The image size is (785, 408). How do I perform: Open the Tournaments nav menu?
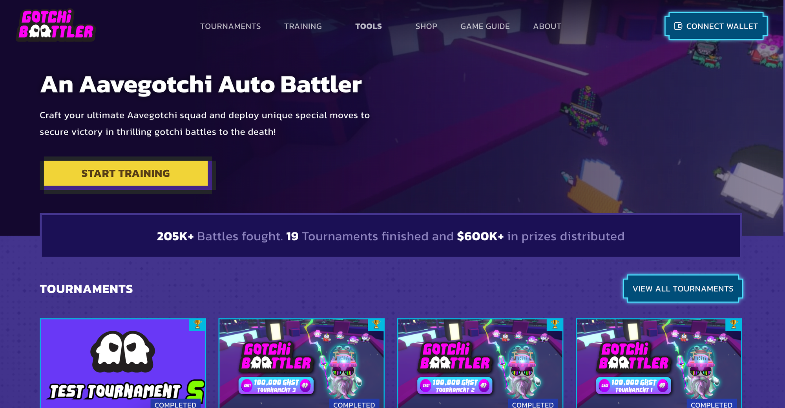[230, 26]
